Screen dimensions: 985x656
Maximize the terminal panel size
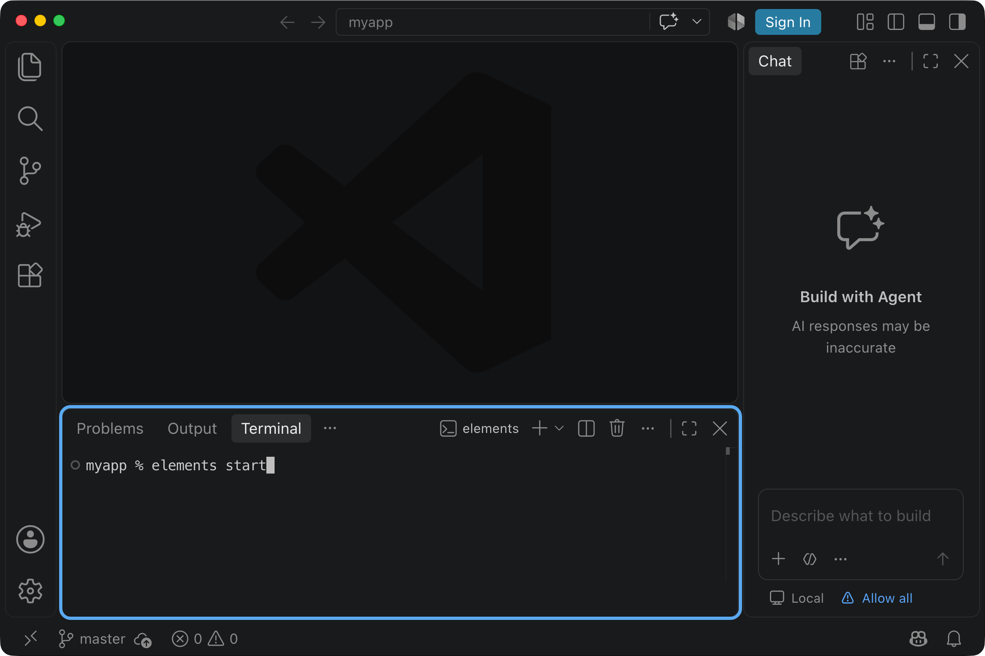[689, 428]
